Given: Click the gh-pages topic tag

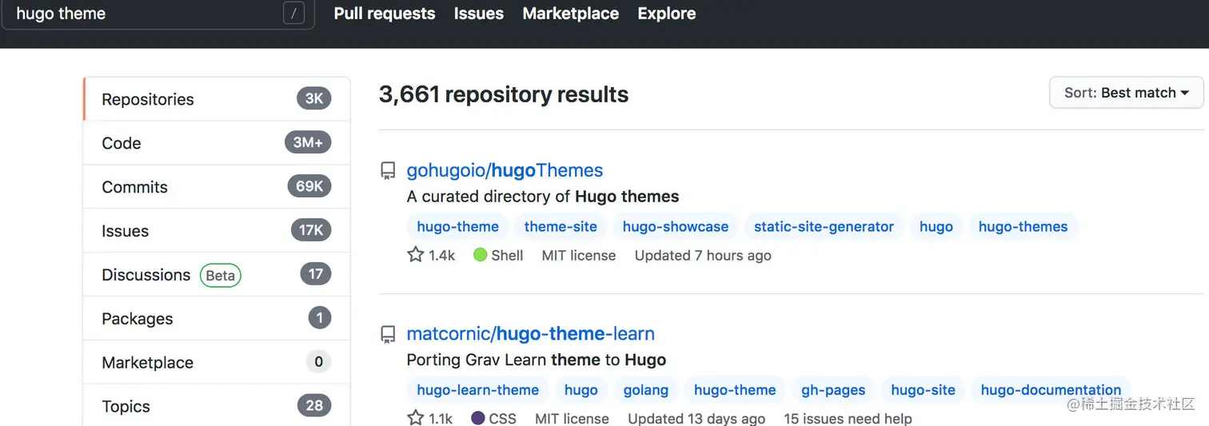Looking at the screenshot, I should (x=833, y=390).
